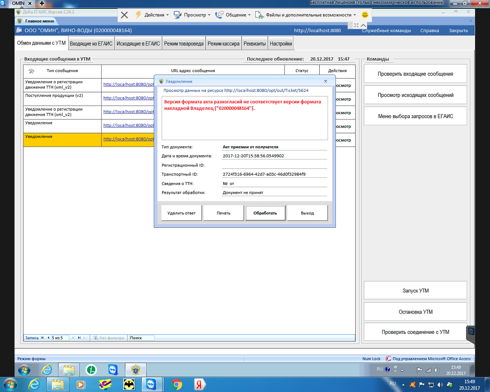The image size is (490, 392).
Task: Switch to the Входящие из ЕГАИС tab
Action: pos(91,44)
